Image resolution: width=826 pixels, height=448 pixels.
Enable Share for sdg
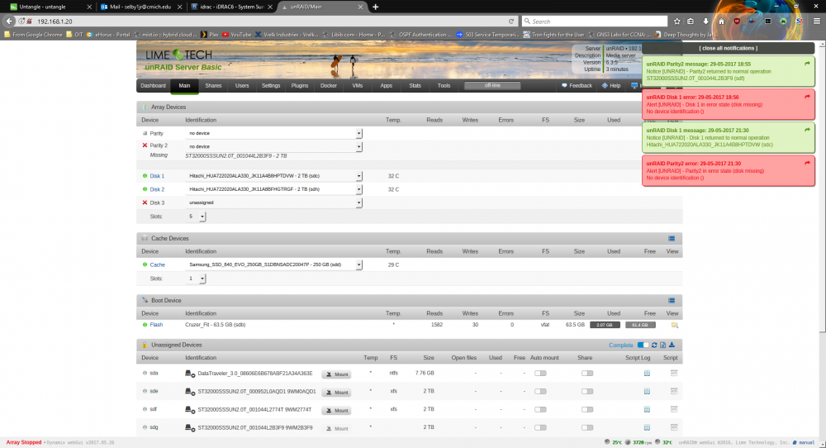[586, 427]
